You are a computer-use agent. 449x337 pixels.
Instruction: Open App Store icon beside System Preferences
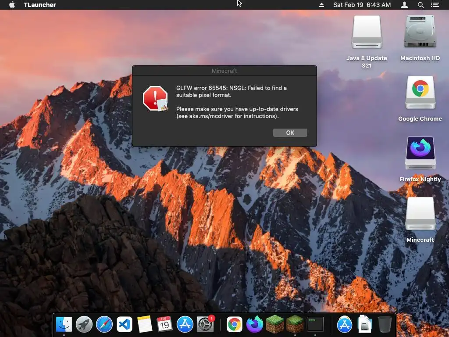click(185, 324)
